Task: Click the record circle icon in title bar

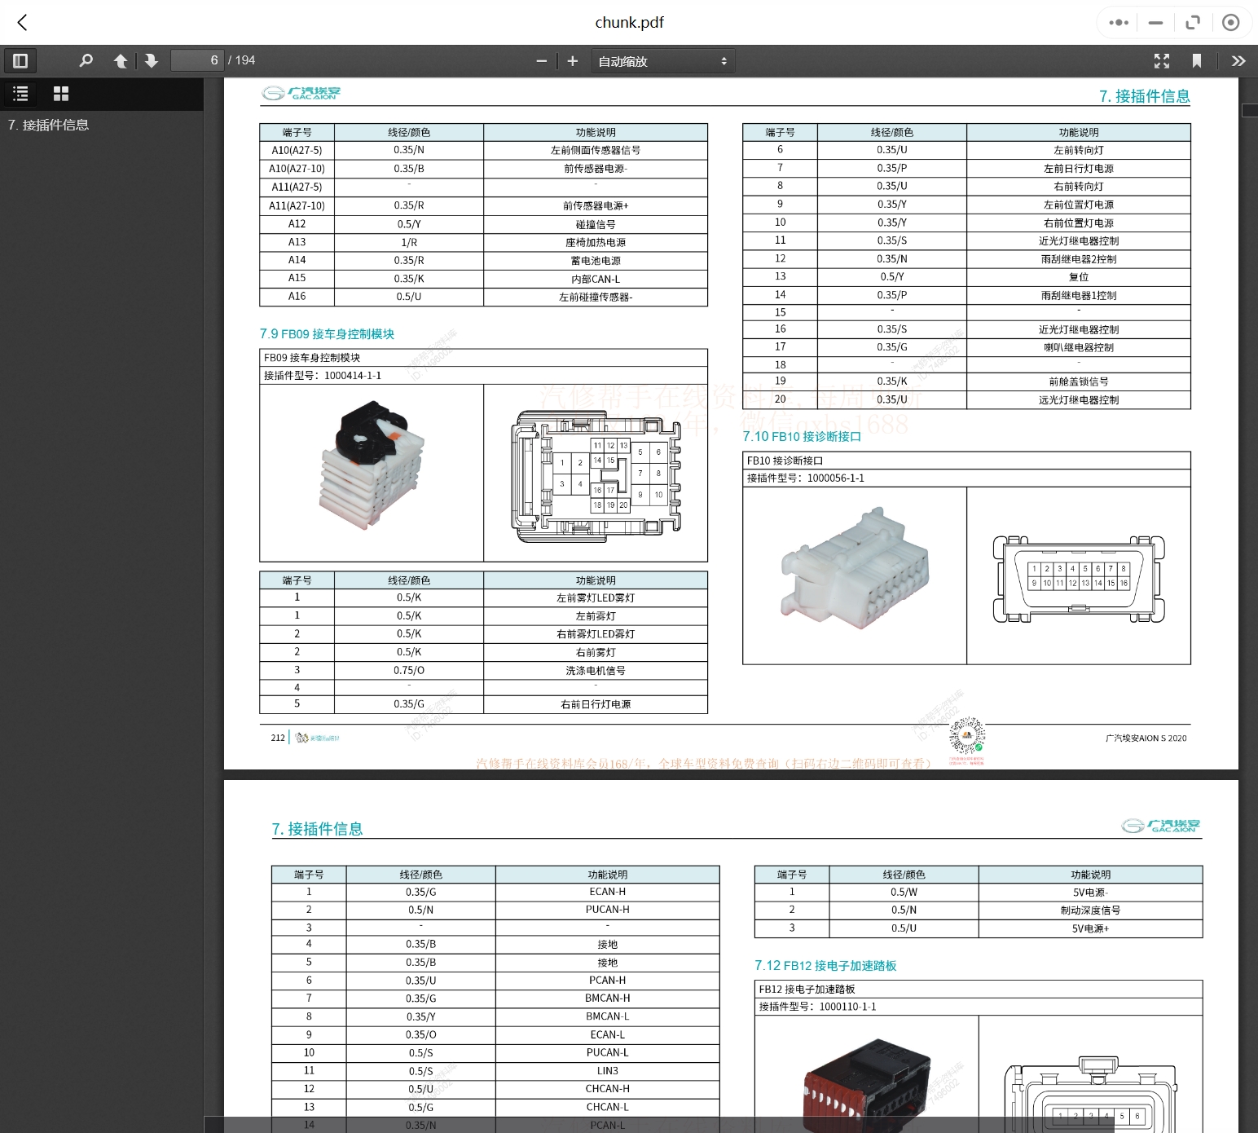Action: point(1231,23)
